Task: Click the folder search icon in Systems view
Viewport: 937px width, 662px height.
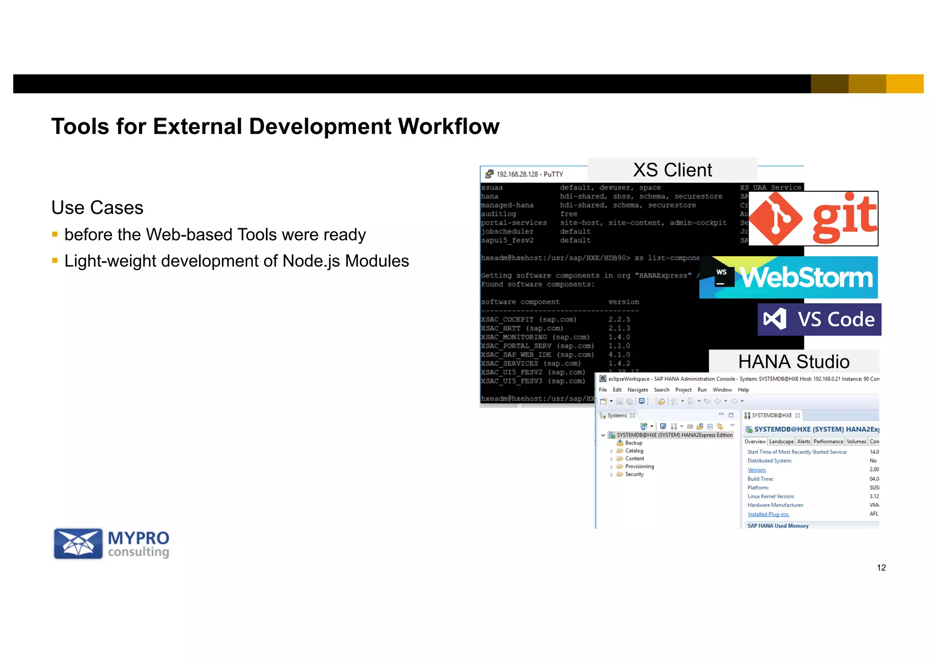Action: (700, 426)
